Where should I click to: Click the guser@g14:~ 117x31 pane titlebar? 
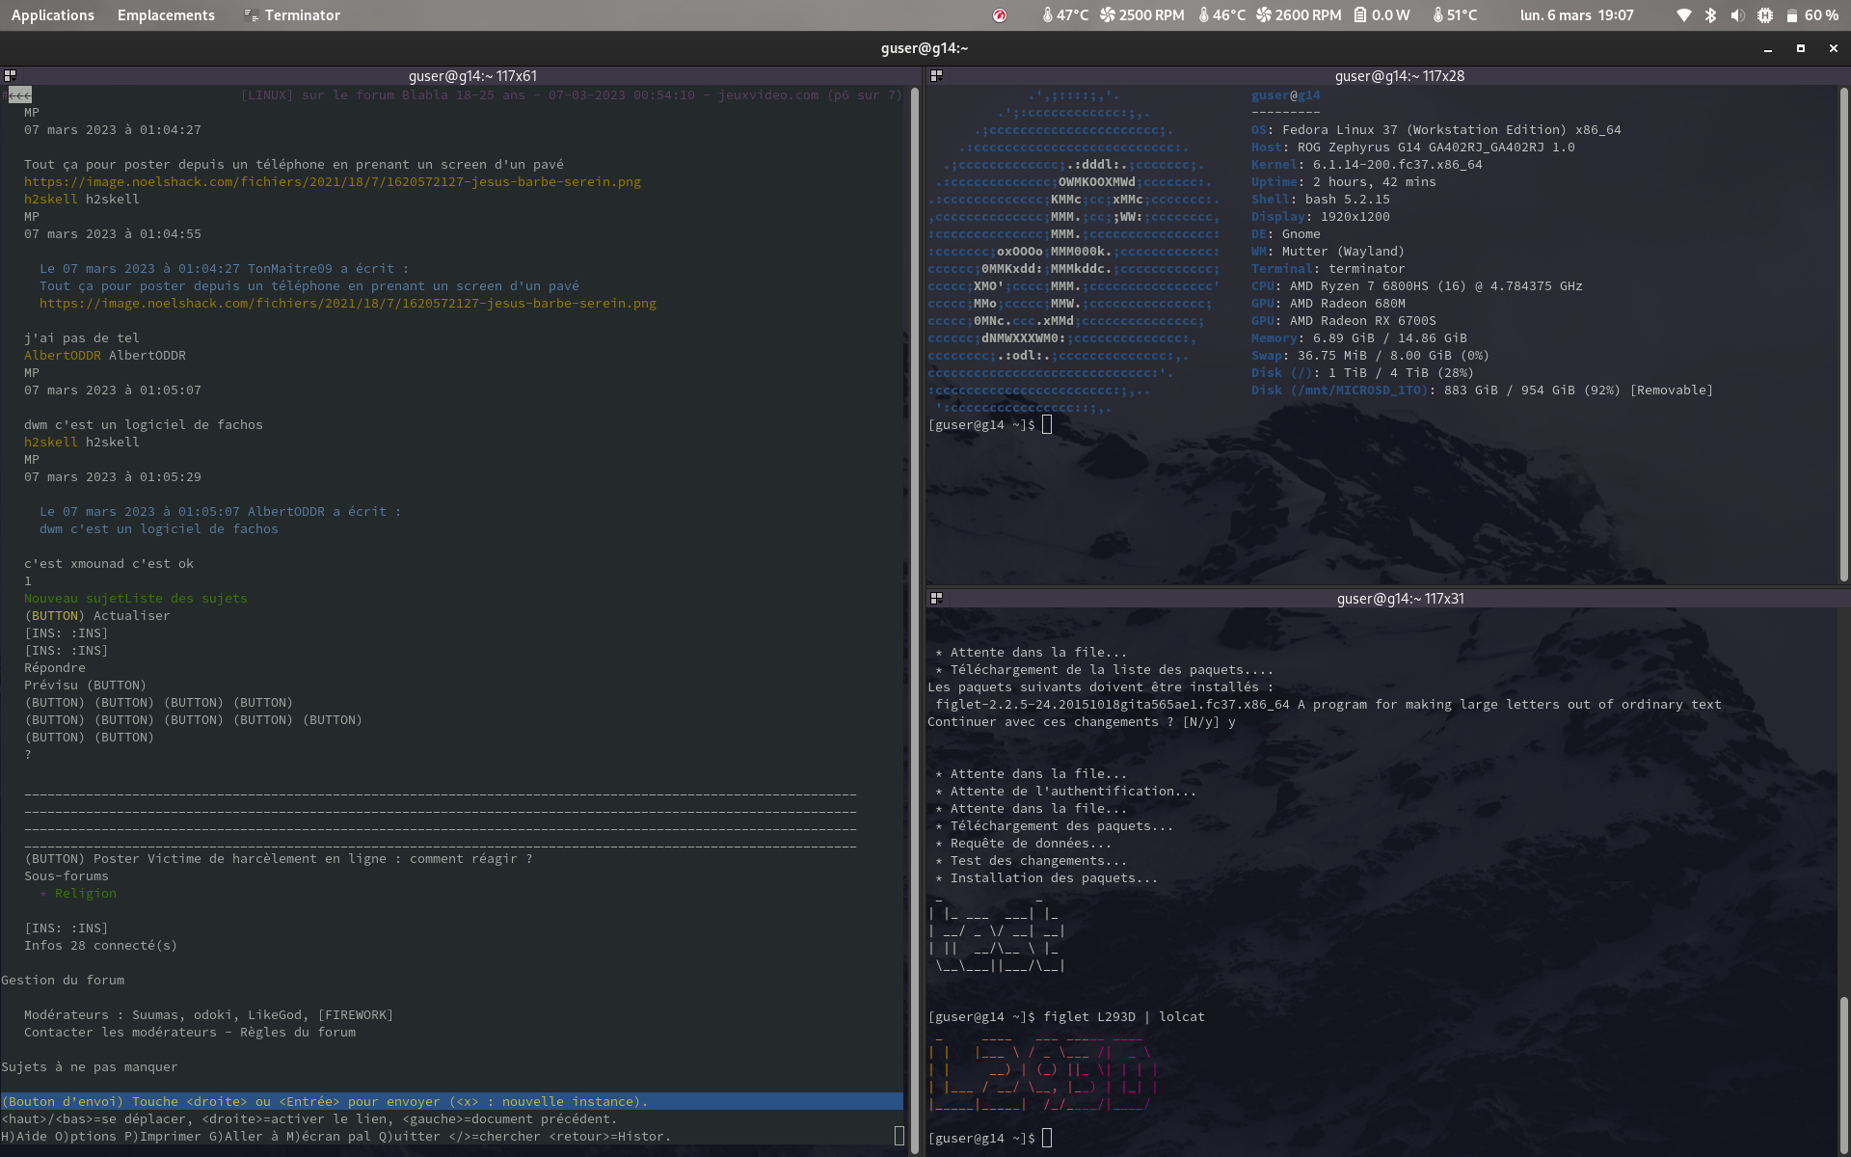coord(1388,599)
